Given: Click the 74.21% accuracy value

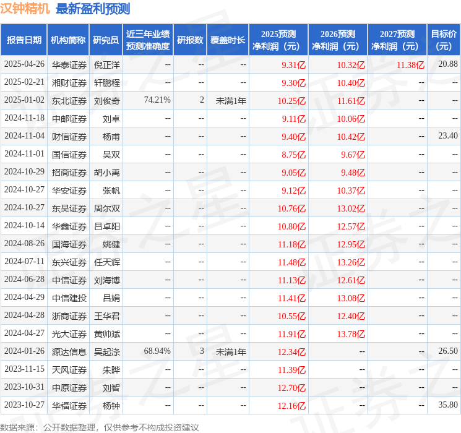Looking at the screenshot, I should pos(157,100).
